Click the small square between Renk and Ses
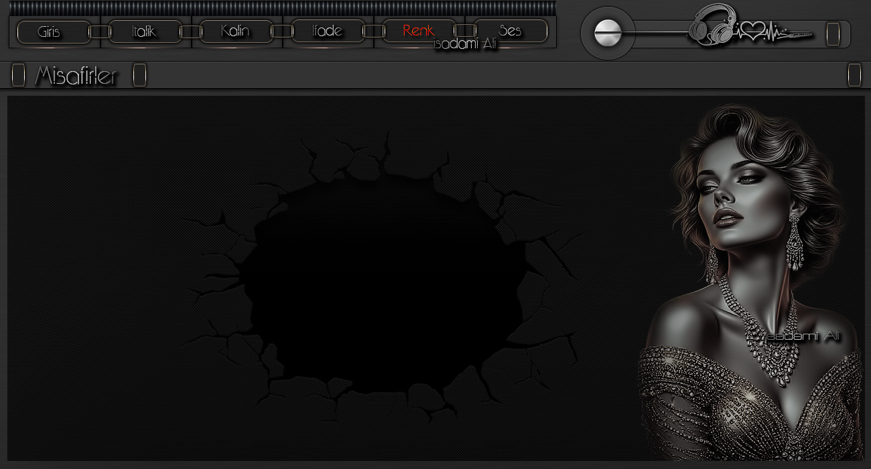Screen dimensions: 871x469 465,31
